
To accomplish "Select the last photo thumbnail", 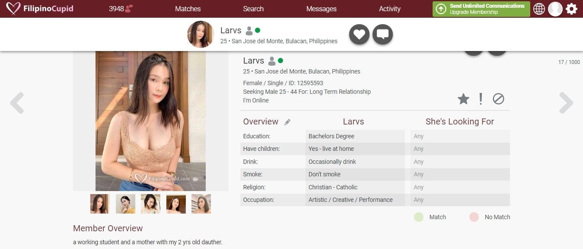I will (201, 204).
